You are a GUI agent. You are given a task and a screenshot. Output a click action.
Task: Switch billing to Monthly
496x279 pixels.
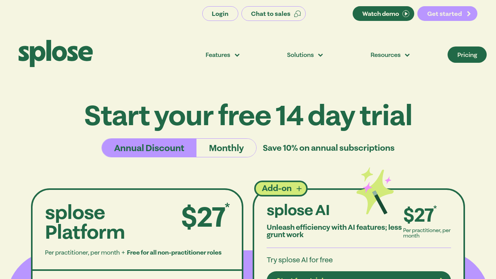point(226,148)
